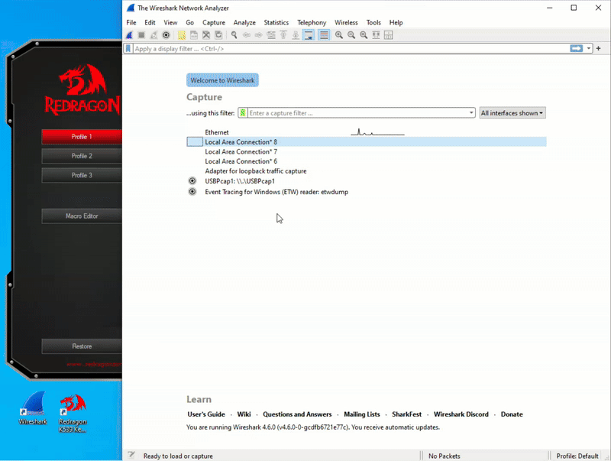Open Macro Editor in Redragon window

82,216
